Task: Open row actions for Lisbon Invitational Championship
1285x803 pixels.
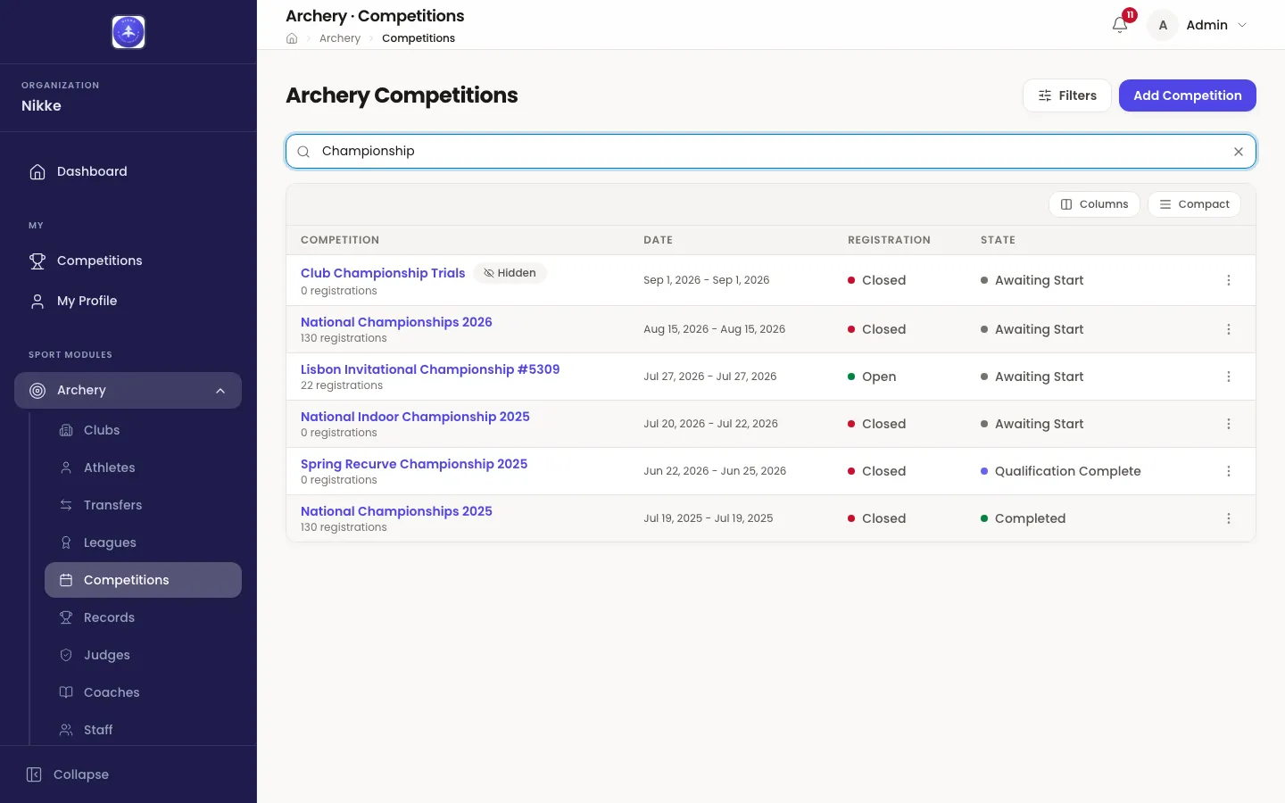Action: (1229, 377)
